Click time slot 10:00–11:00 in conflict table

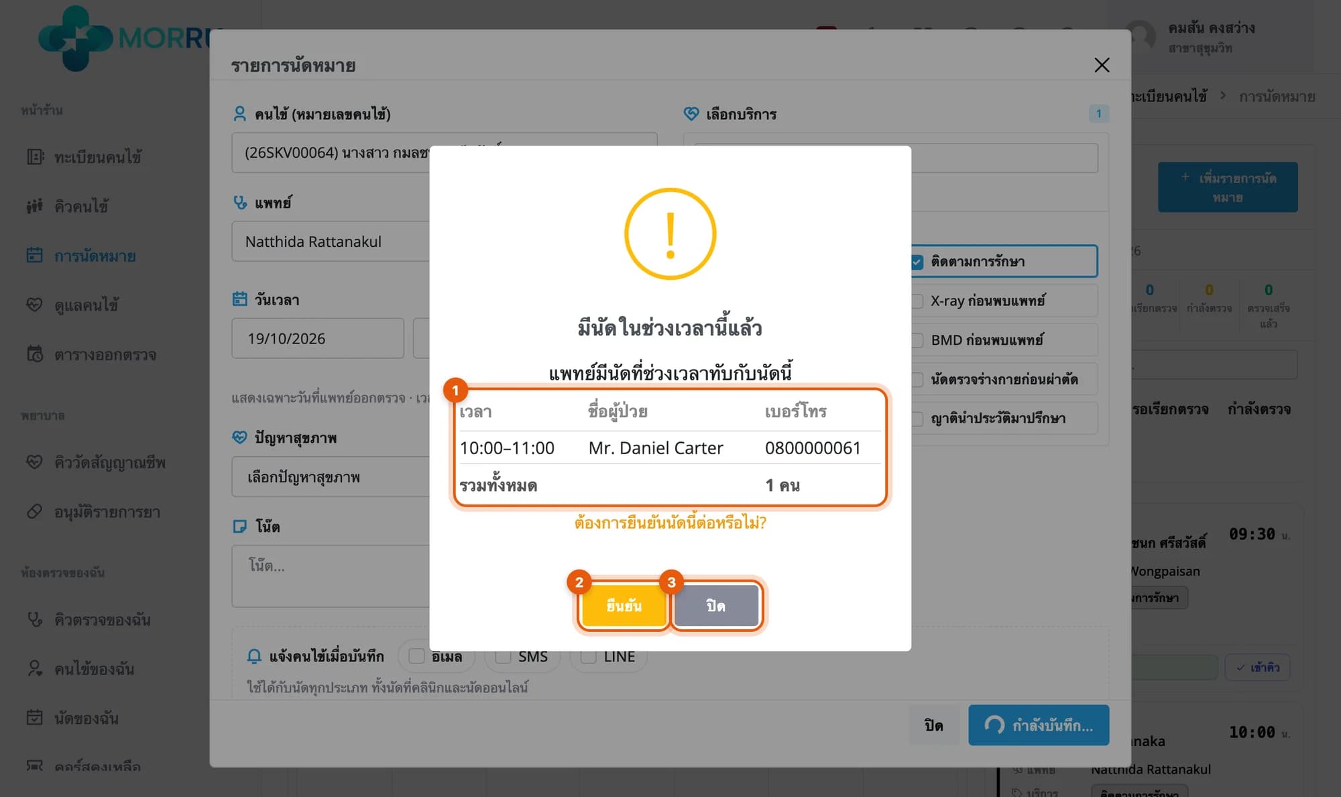coord(507,447)
